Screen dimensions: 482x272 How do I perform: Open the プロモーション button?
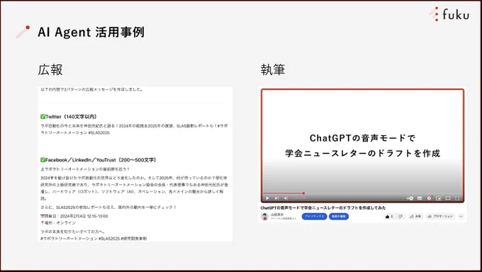pos(440,216)
